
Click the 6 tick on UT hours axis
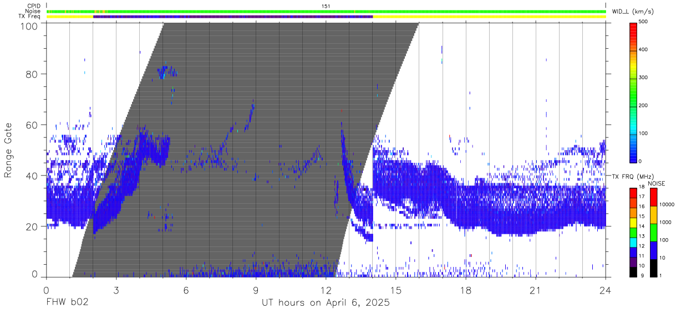click(x=186, y=290)
